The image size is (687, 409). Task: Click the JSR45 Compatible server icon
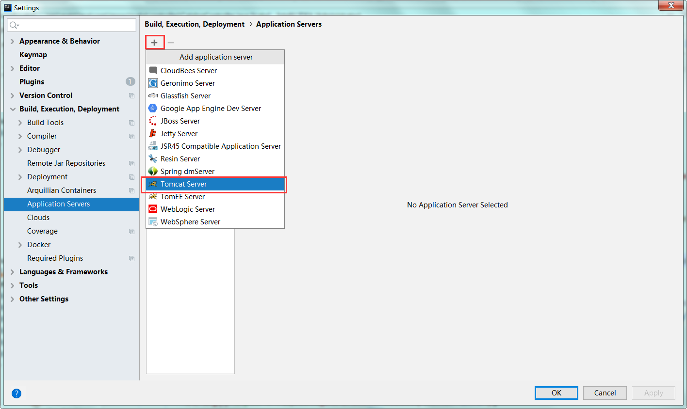click(x=153, y=146)
